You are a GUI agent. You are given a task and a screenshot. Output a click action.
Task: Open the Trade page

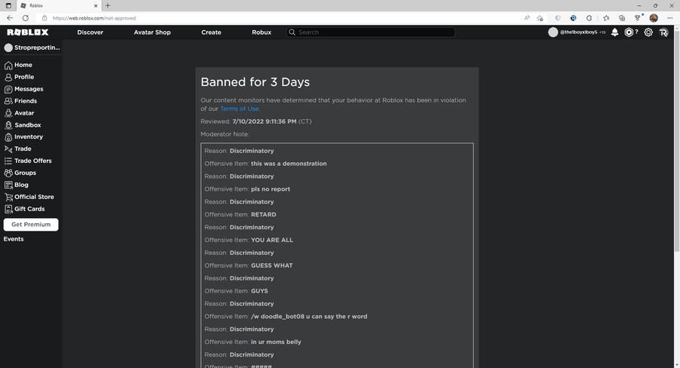(x=18, y=149)
